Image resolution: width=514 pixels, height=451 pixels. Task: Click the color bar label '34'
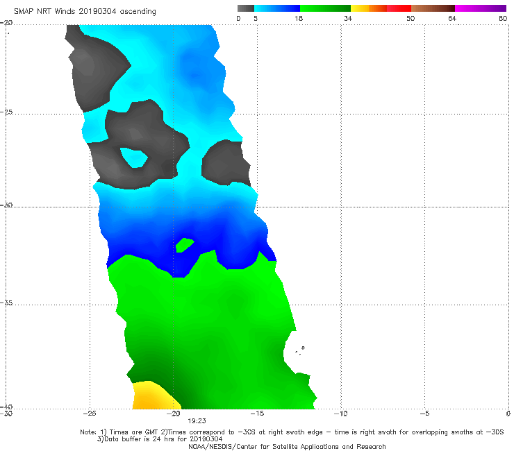(348, 19)
